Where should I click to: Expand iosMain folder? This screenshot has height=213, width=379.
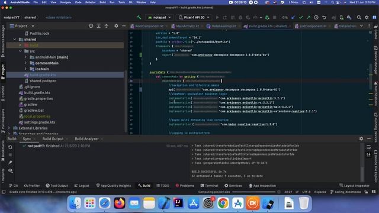[25, 69]
